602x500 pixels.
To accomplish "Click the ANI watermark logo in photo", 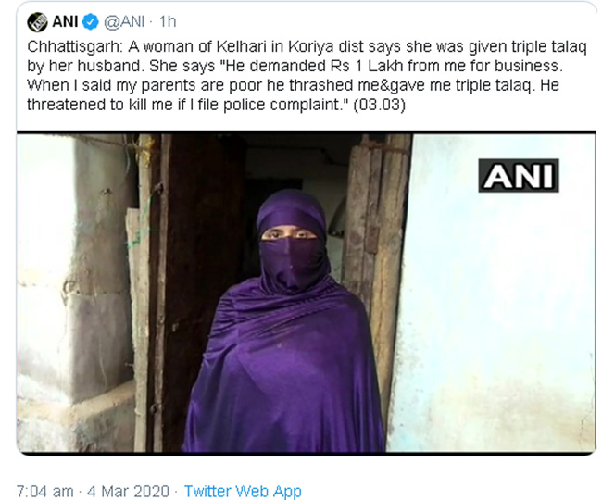I will (519, 175).
